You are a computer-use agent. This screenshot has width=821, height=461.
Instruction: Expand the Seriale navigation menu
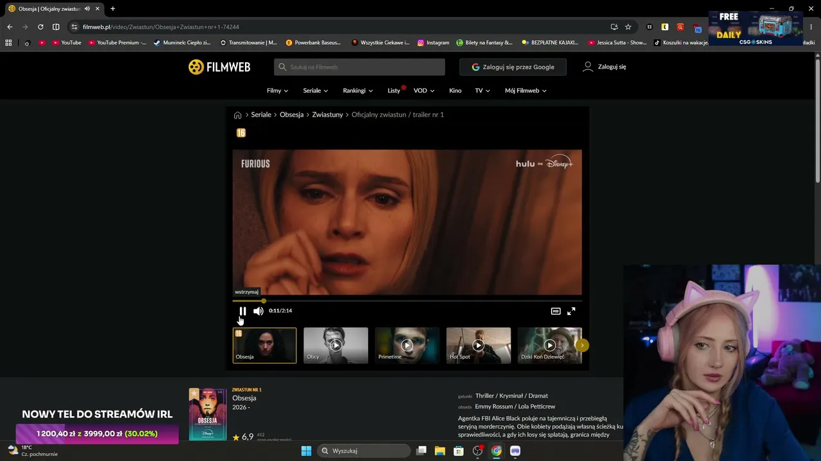coord(315,91)
